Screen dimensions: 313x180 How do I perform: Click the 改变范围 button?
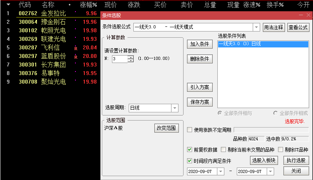[166, 128]
